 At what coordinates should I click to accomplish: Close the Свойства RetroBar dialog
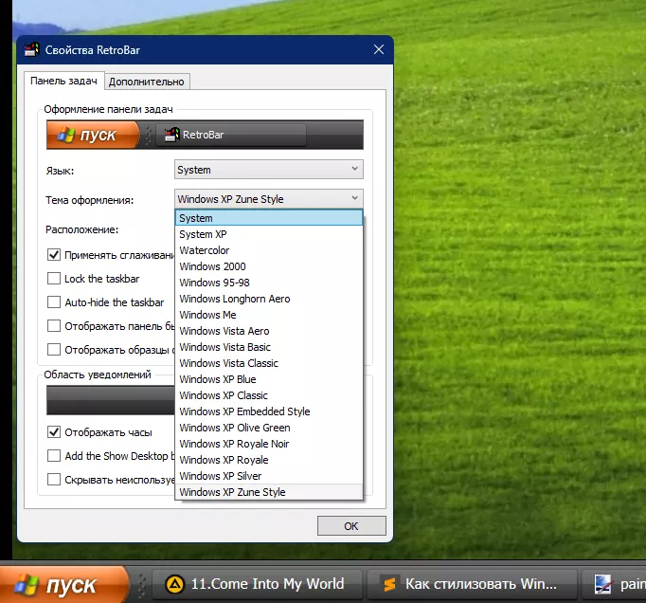(x=379, y=50)
